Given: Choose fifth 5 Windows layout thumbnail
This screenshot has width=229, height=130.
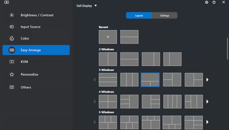Looking at the screenshot, I should [194, 122].
